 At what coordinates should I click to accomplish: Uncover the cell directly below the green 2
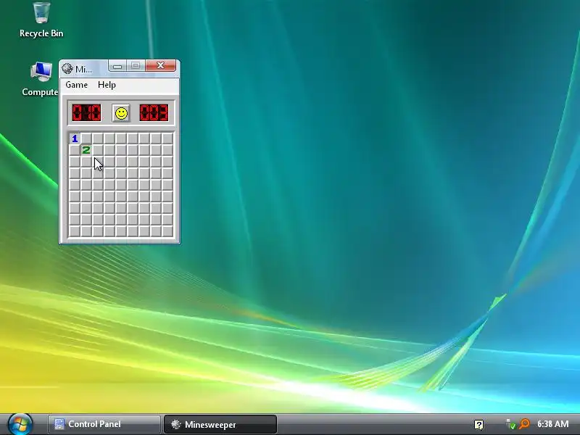coord(86,161)
